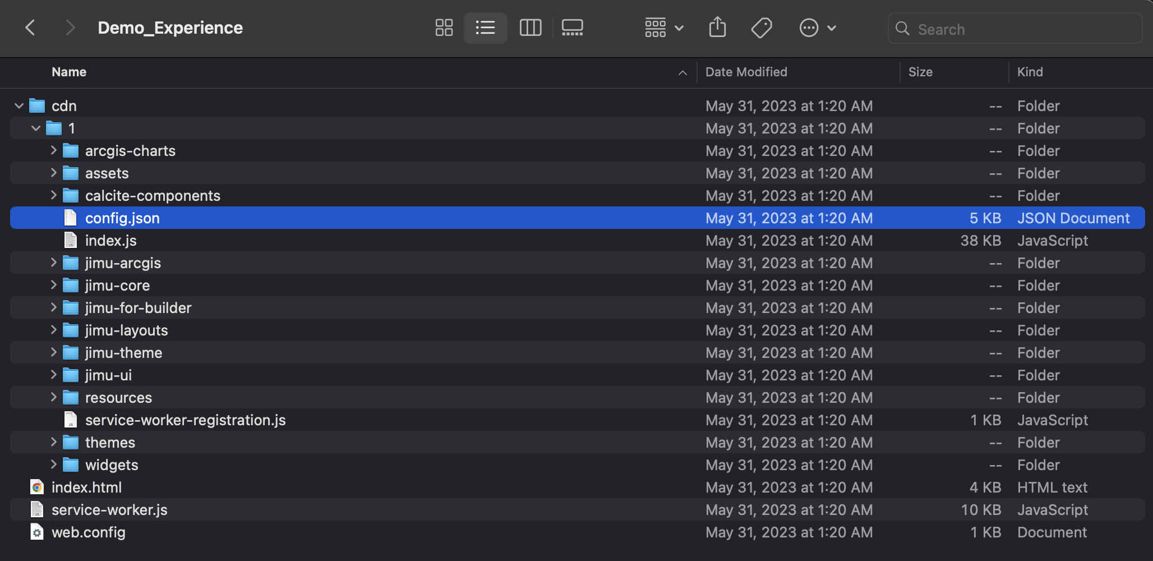Select the web.config file icon

37,532
